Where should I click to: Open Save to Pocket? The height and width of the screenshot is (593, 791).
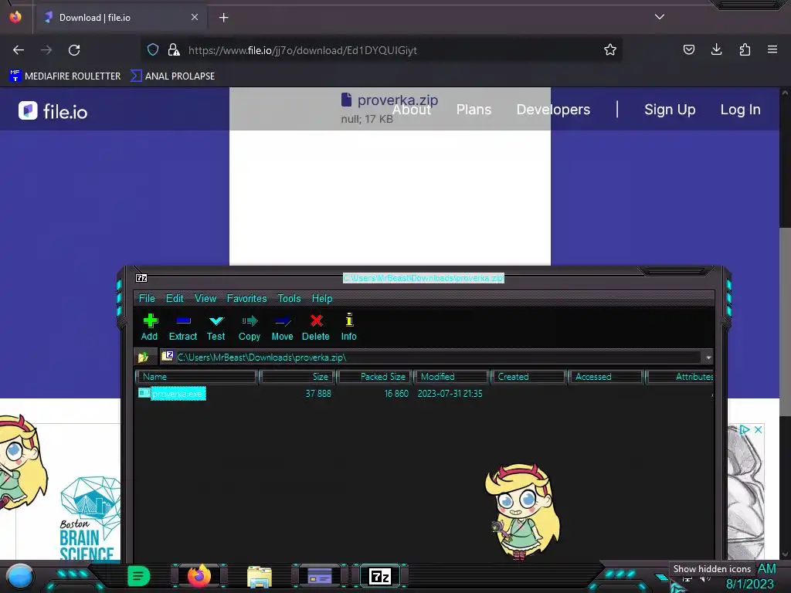(688, 49)
